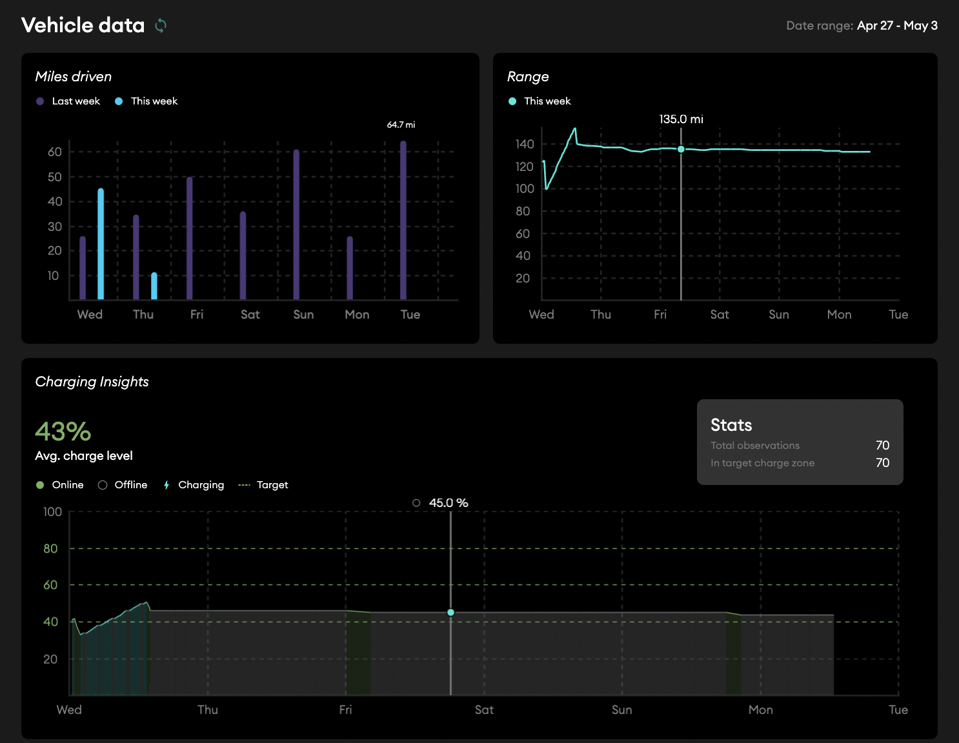Click the refresh icon beside Vehicle data

[161, 25]
